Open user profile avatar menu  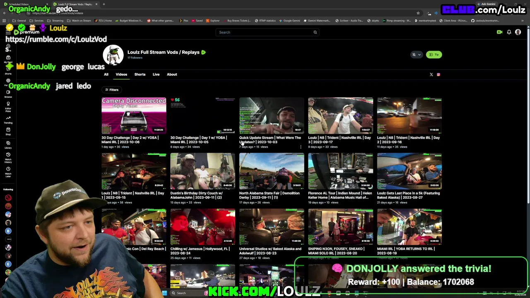[x=518, y=32]
